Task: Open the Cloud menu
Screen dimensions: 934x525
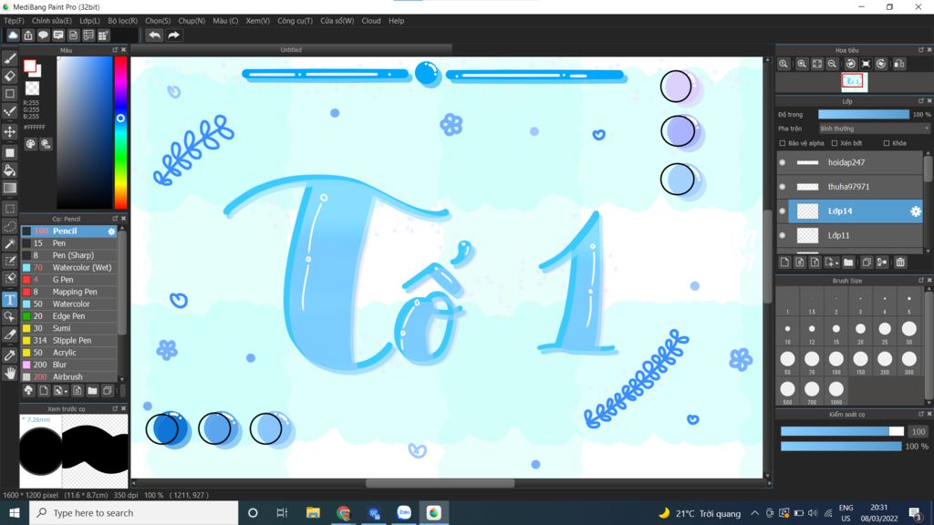Action: click(371, 21)
